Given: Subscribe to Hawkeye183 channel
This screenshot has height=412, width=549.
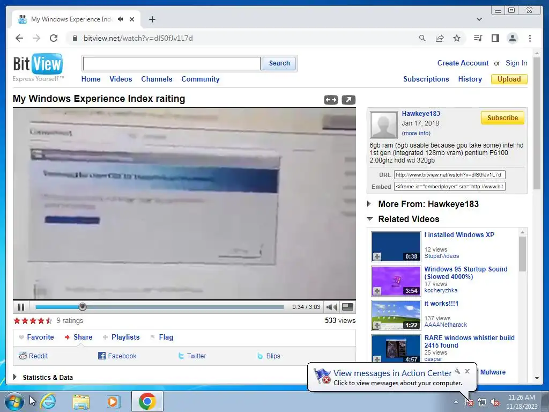Looking at the screenshot, I should [502, 117].
